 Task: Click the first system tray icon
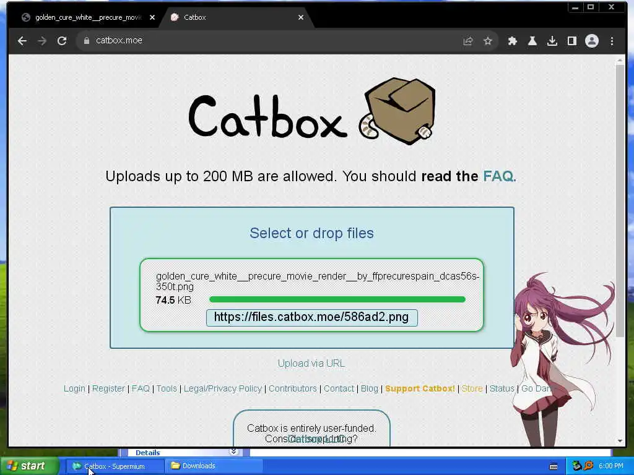pos(576,466)
